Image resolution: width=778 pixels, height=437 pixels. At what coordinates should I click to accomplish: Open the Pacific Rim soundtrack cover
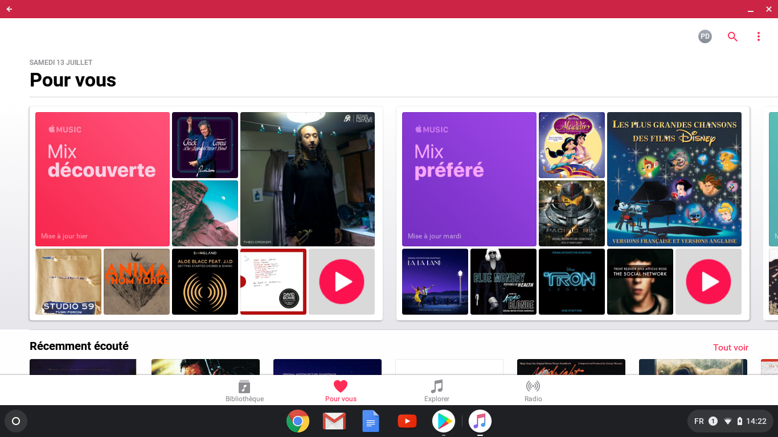pyautogui.click(x=572, y=213)
